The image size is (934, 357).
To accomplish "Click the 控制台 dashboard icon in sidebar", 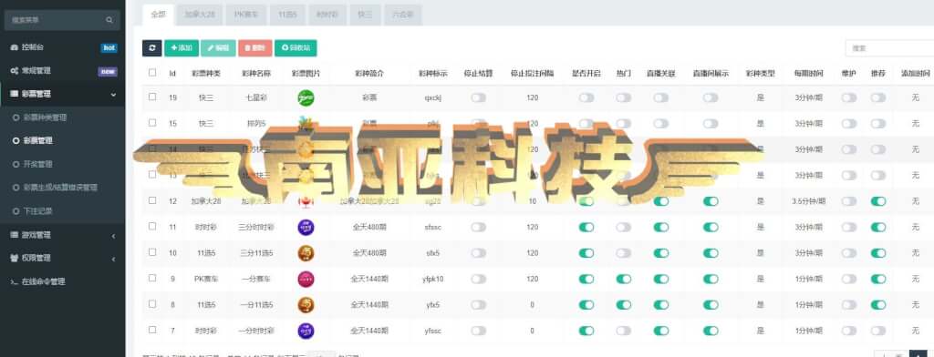I will [15, 47].
